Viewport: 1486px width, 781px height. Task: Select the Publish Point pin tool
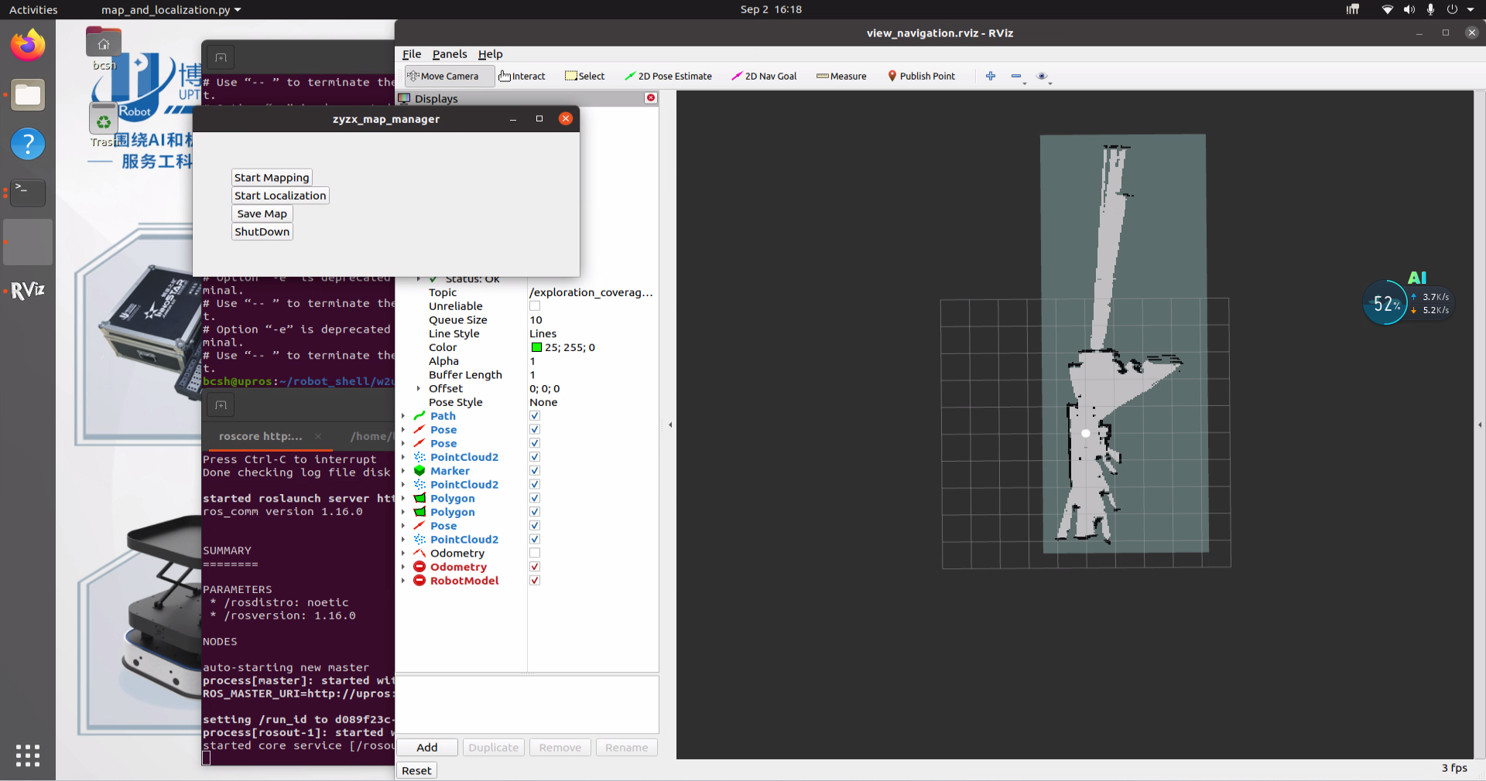point(921,76)
